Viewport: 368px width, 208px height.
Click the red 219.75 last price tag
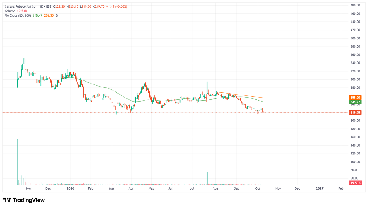(355, 113)
